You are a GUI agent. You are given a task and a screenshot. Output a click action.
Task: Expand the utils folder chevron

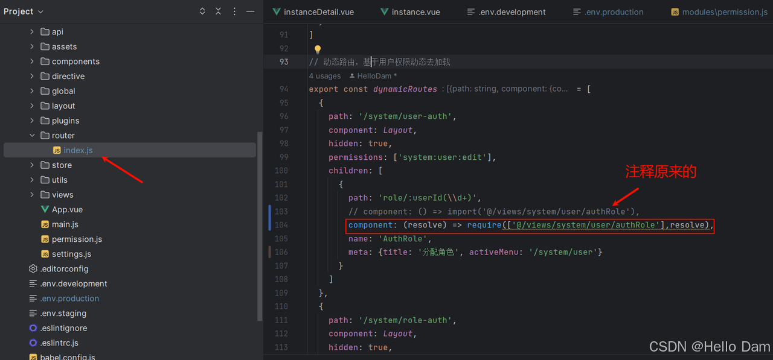coord(32,180)
